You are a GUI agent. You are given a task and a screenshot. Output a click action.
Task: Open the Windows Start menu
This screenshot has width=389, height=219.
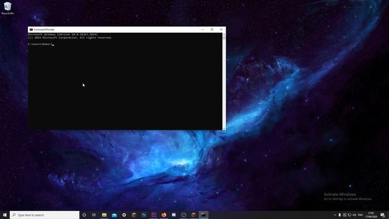(x=5, y=215)
